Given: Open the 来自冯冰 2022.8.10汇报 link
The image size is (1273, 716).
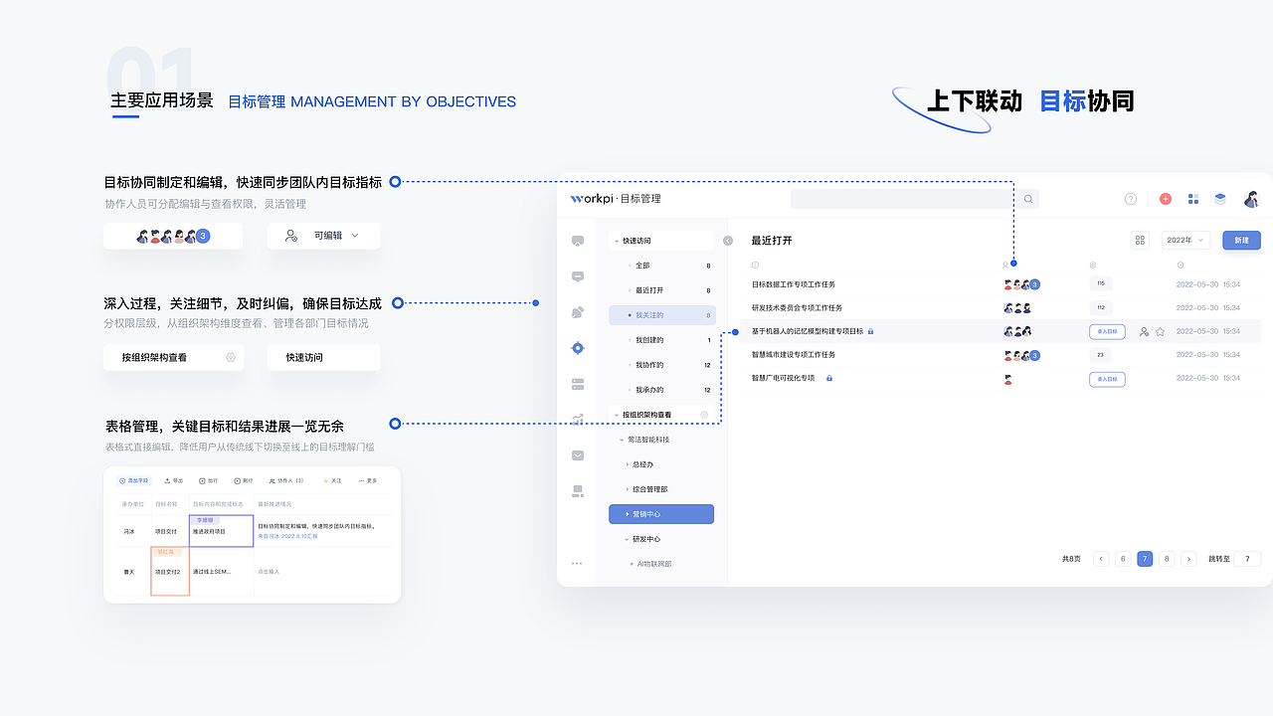Looking at the screenshot, I should [x=287, y=537].
